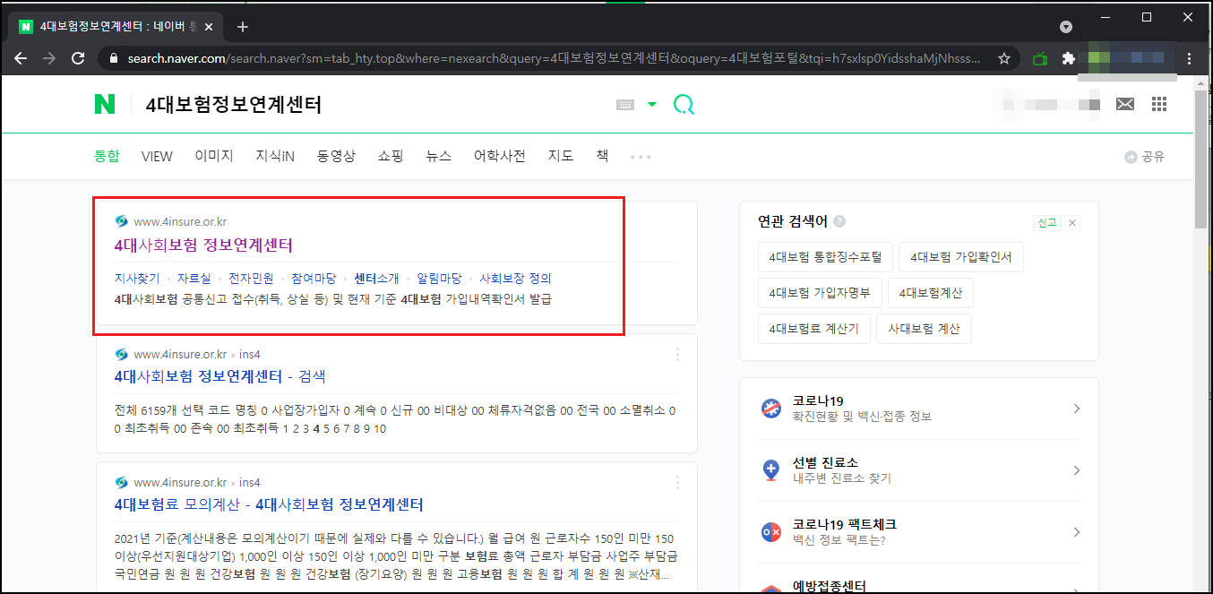Viewport: 1213px width, 594px height.
Task: Click the 선별 진료소 location pin icon
Action: pyautogui.click(x=770, y=470)
